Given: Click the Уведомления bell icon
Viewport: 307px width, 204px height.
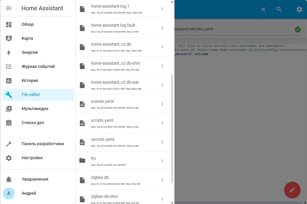Looking at the screenshot, I should (9, 179).
